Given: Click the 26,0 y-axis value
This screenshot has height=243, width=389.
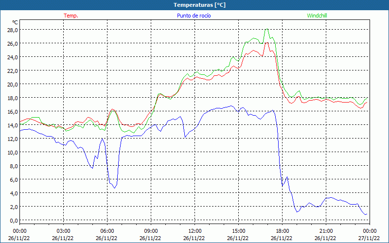Looking at the screenshot, I should coord(13,44).
